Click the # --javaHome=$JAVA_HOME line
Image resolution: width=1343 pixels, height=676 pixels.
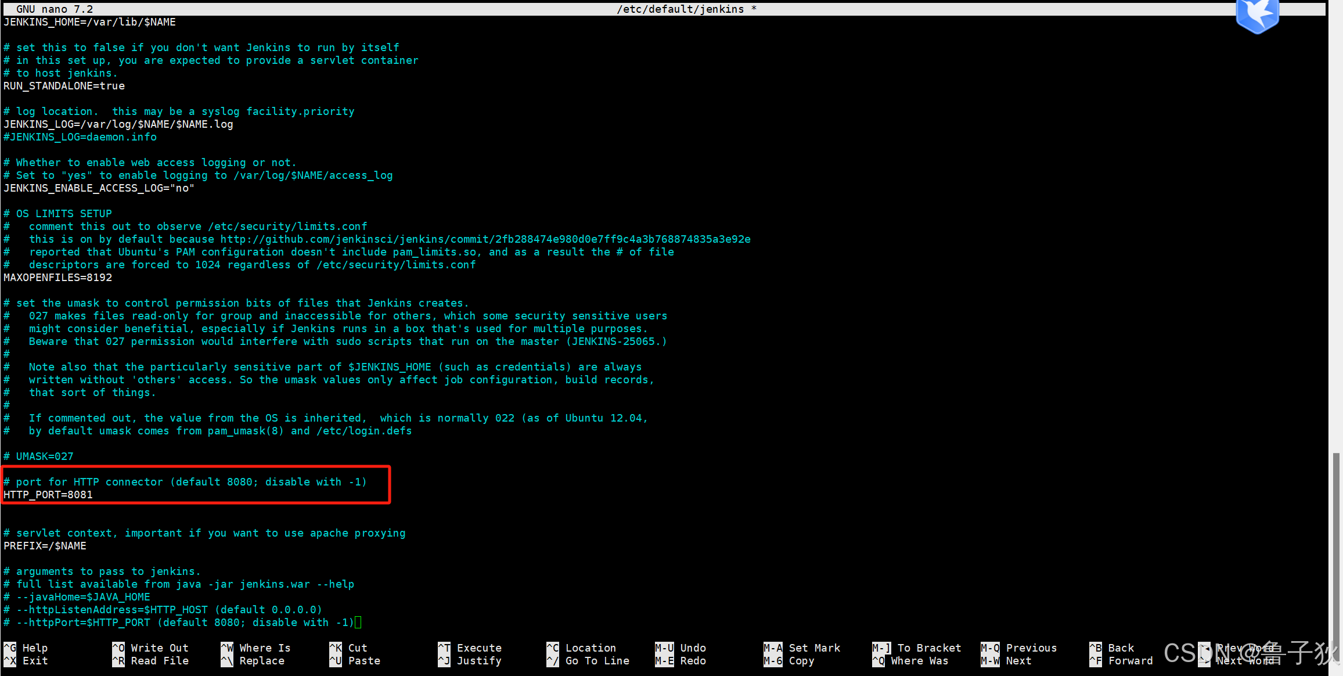77,596
